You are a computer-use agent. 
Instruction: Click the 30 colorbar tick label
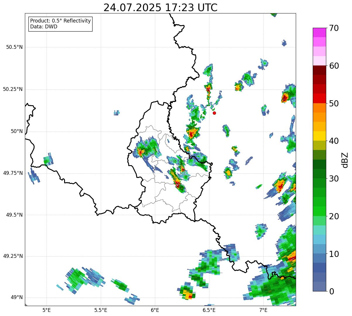[x=334, y=179]
